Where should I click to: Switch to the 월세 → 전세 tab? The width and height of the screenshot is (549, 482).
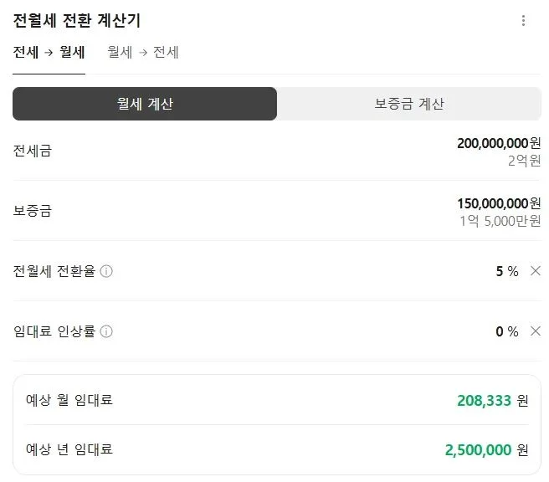coord(143,53)
